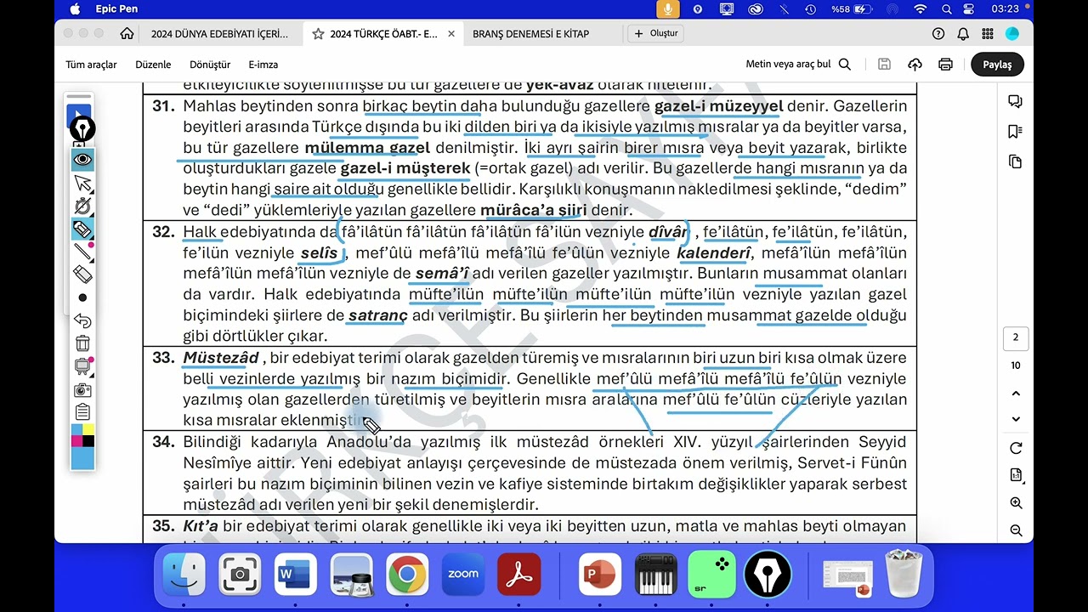The image size is (1088, 612).
Task: Open the whiteboard easel tool in Epic Pen
Action: tap(82, 366)
